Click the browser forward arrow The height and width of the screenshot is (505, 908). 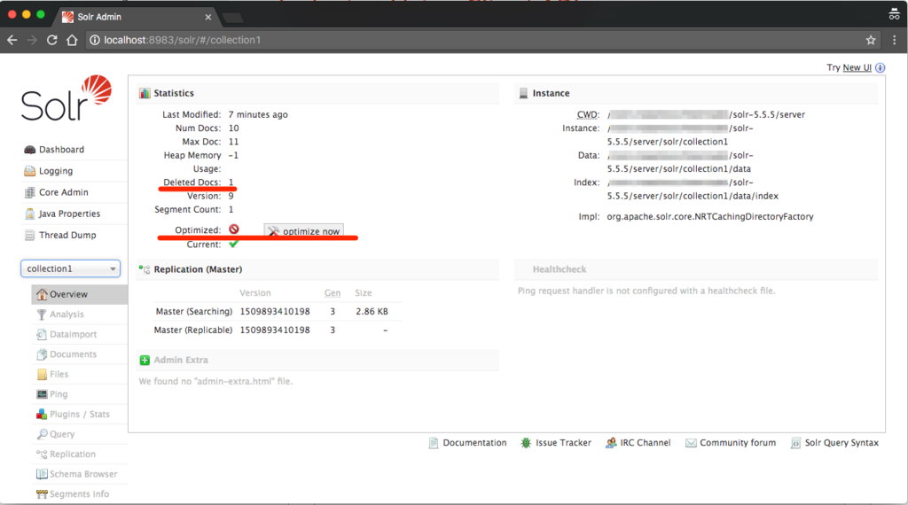pos(32,40)
